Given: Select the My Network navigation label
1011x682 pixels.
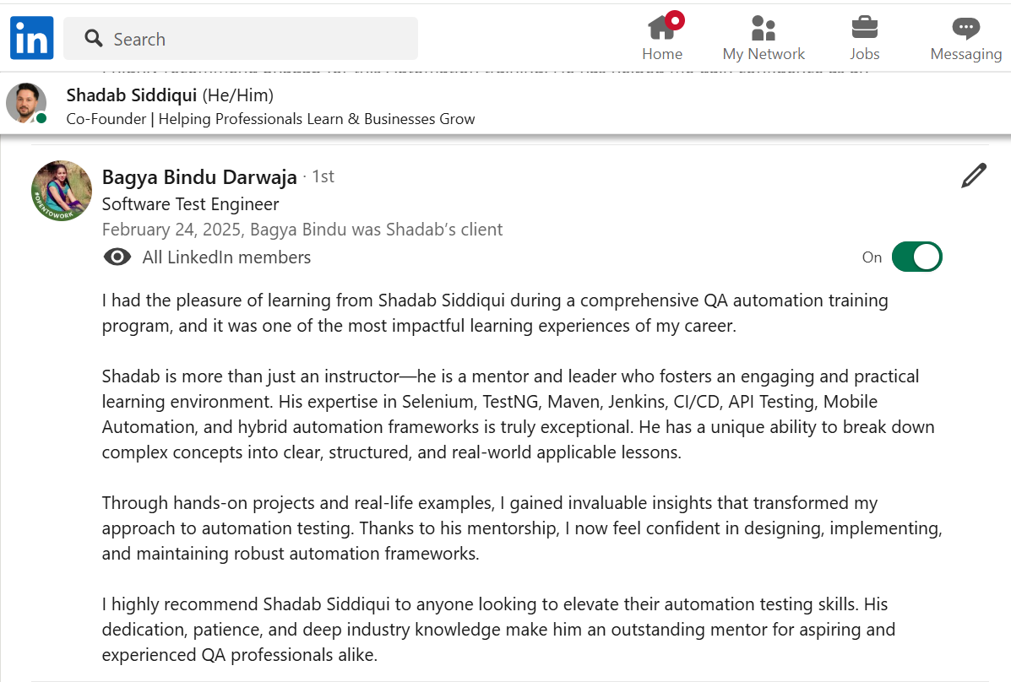Looking at the screenshot, I should click(764, 54).
